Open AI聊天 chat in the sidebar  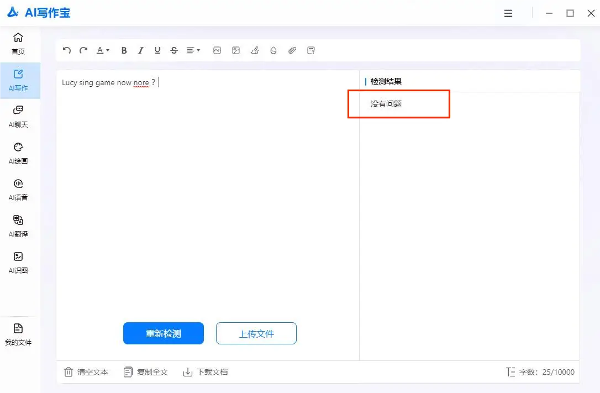click(x=18, y=117)
